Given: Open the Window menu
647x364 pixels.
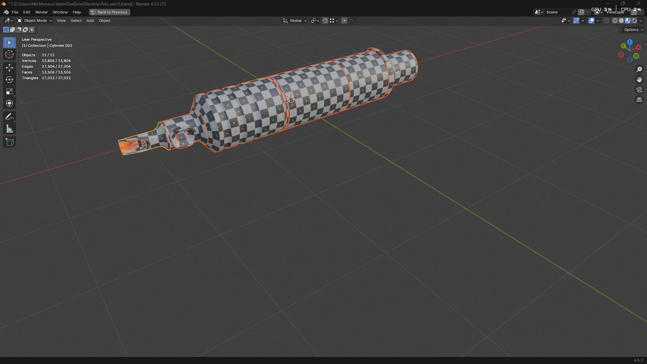Looking at the screenshot, I should pyautogui.click(x=60, y=12).
